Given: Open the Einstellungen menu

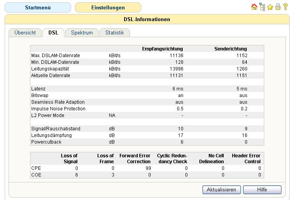Looking at the screenshot, I should (108, 7).
